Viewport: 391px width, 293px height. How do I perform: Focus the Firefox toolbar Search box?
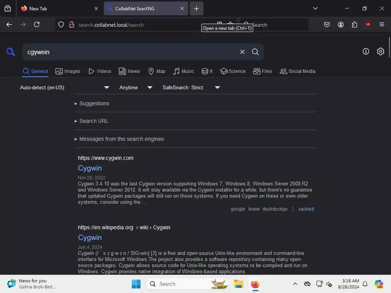click(x=274, y=25)
